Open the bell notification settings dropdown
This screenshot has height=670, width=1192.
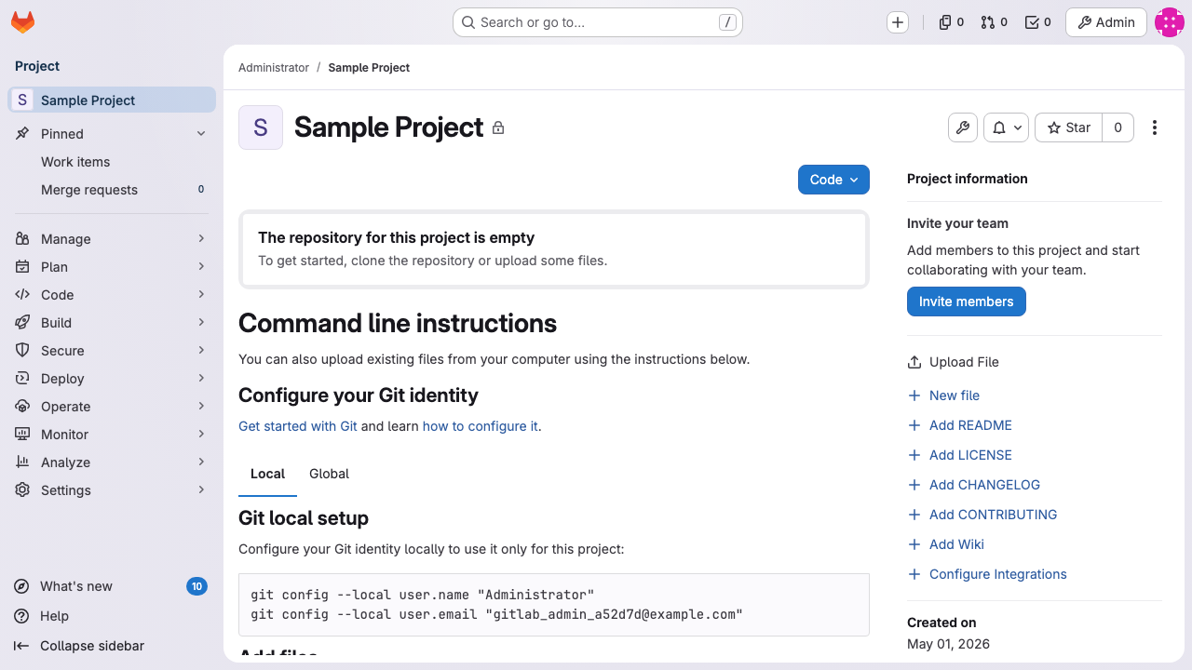point(1006,127)
